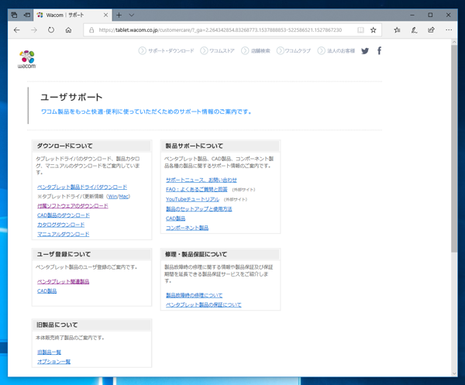Viewport: 465px width, 385px height.
Task: Open マニュアルダウンロード link
Action: 64,234
